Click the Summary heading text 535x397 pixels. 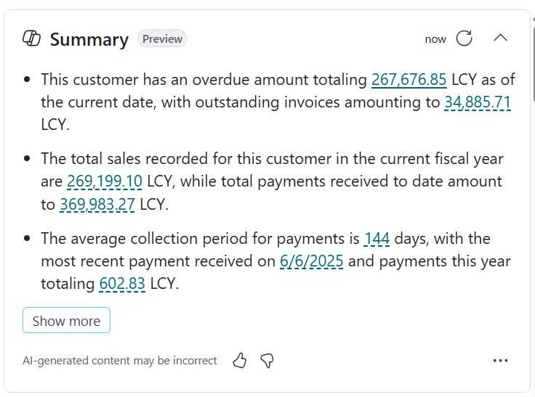[89, 39]
